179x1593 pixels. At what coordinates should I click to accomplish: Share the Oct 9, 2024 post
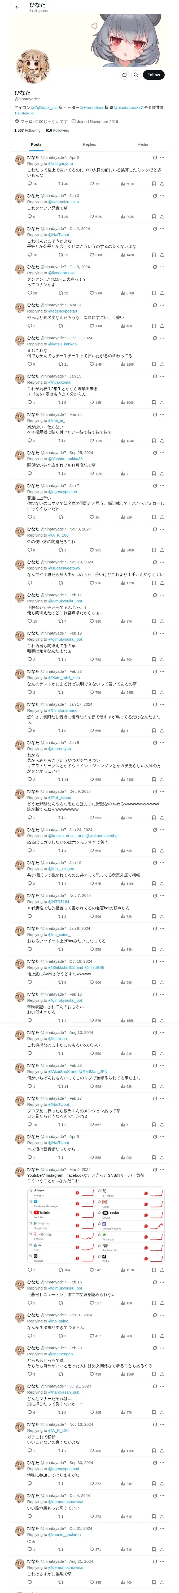point(162,293)
